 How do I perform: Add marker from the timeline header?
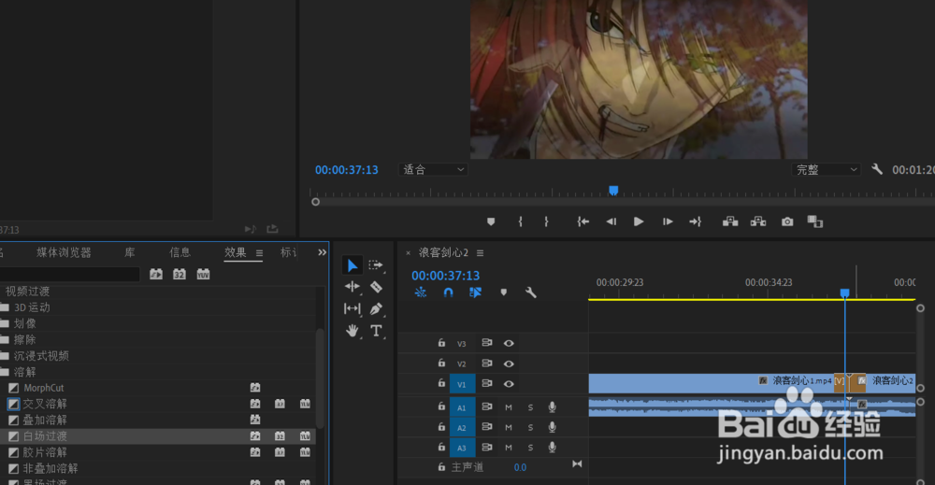pyautogui.click(x=504, y=292)
